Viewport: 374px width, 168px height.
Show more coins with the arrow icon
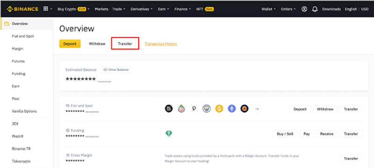[257, 109]
